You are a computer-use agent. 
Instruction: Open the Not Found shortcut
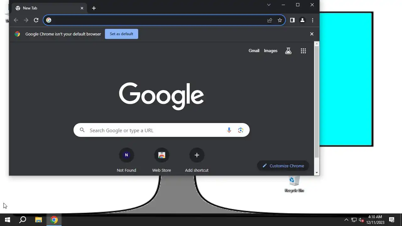point(127,160)
